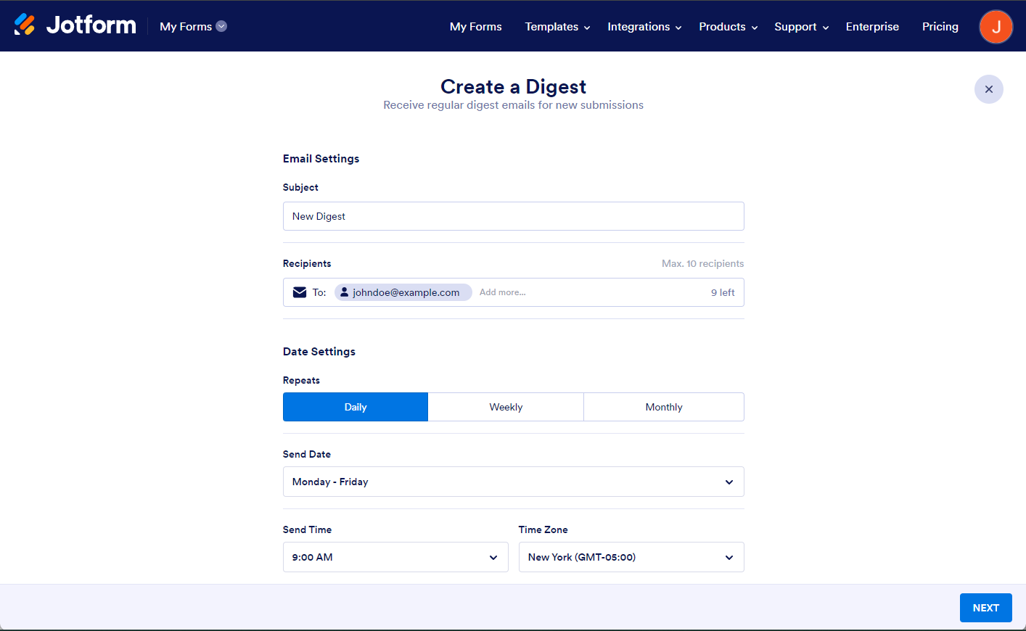This screenshot has height=631, width=1026.
Task: Expand My Forms circular arrow dropdown
Action: (x=222, y=26)
